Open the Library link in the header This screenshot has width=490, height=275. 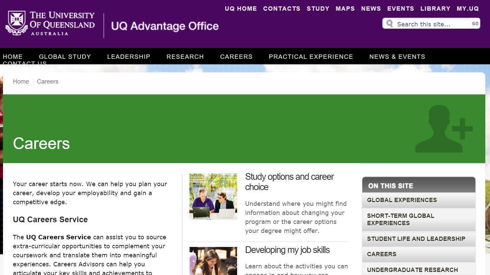coord(435,9)
